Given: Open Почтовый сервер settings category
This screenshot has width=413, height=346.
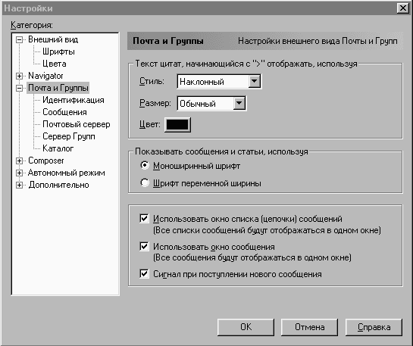Looking at the screenshot, I should click(77, 124).
